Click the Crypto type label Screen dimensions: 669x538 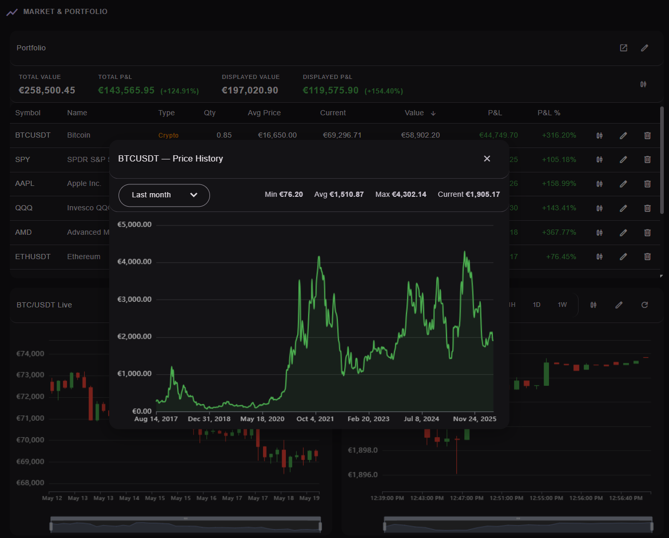point(168,136)
